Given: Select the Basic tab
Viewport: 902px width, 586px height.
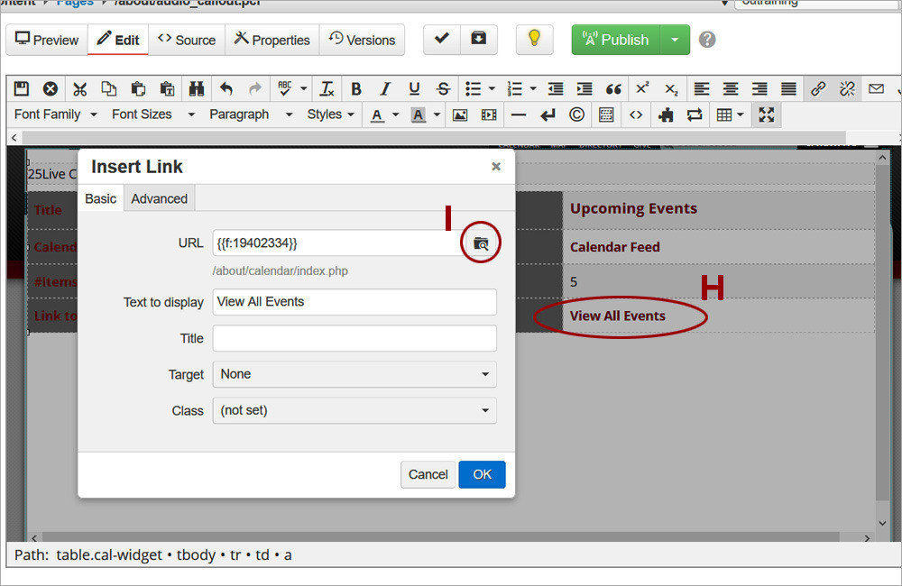Looking at the screenshot, I should (101, 198).
